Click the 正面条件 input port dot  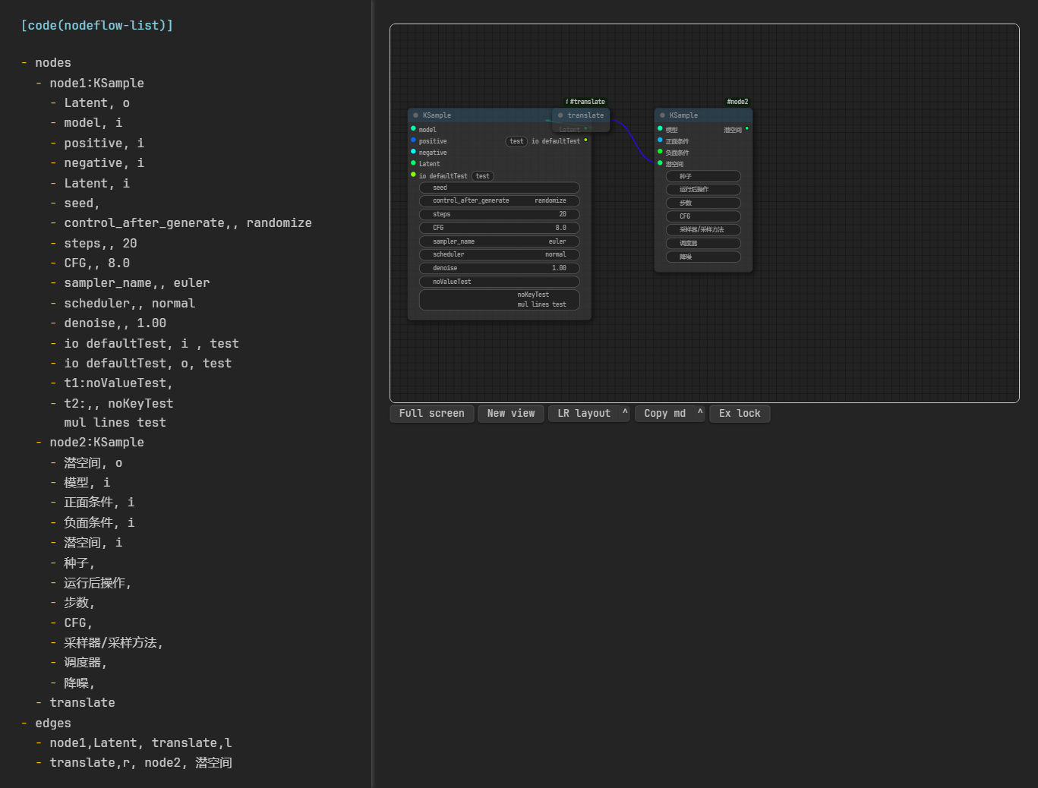[x=660, y=140]
